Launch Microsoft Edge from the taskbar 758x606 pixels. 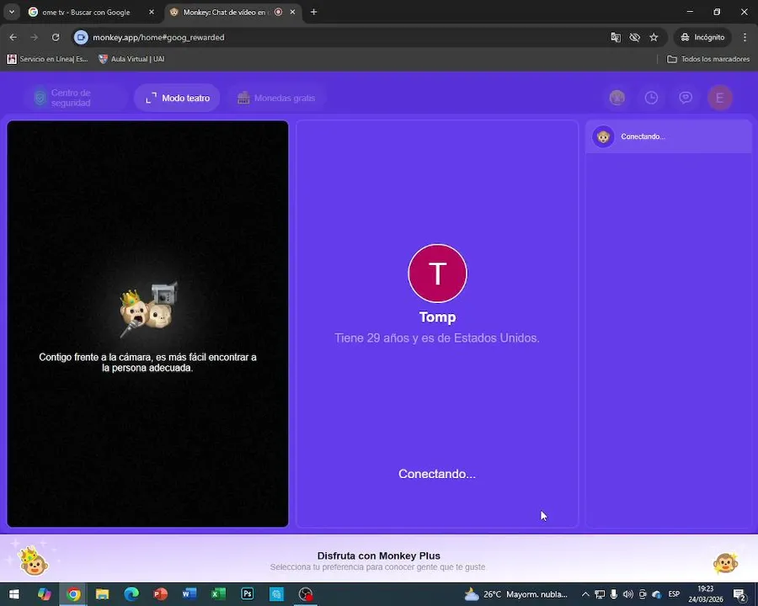131,594
